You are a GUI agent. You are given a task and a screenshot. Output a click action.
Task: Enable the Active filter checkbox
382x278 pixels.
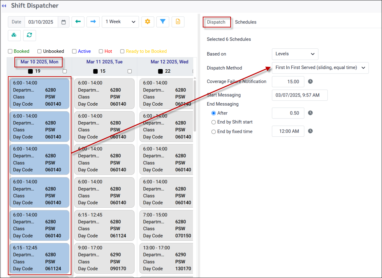coord(74,51)
